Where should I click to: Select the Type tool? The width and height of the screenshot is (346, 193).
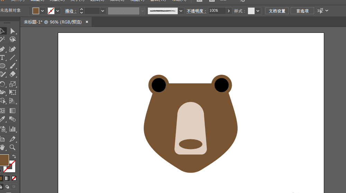pyautogui.click(x=2, y=57)
